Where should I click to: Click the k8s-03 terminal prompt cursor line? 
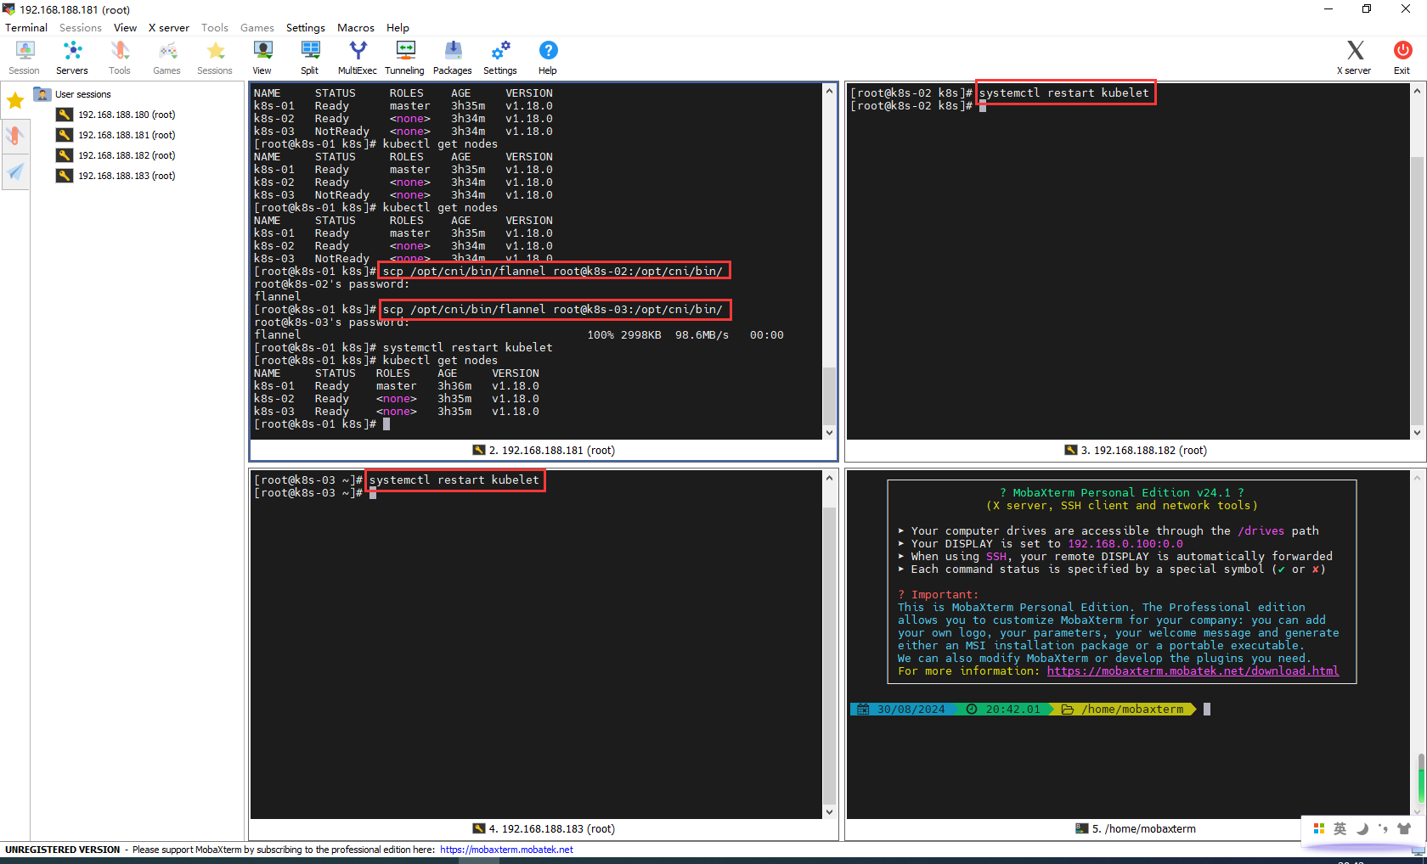315,493
